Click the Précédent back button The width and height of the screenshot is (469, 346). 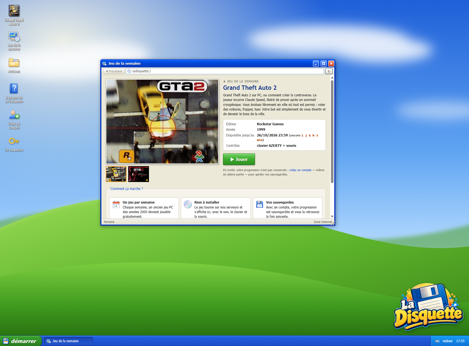pyautogui.click(x=114, y=71)
